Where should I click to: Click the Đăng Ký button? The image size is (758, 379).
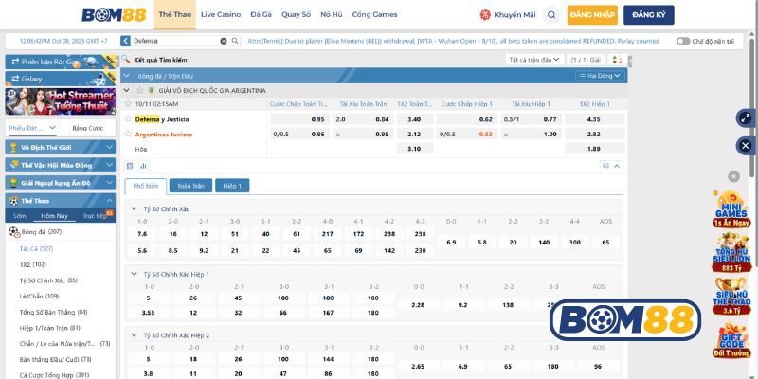(649, 15)
